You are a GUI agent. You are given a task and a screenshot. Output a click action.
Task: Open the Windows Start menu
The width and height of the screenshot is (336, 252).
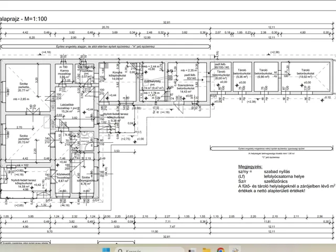(x=106, y=250)
